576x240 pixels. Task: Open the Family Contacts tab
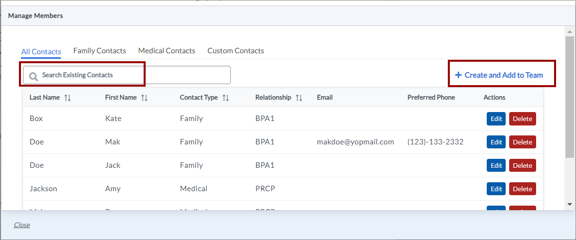point(100,51)
